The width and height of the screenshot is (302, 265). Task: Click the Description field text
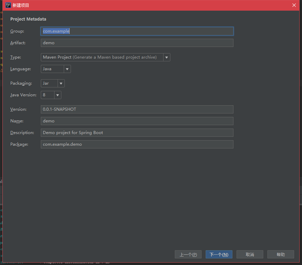137,133
